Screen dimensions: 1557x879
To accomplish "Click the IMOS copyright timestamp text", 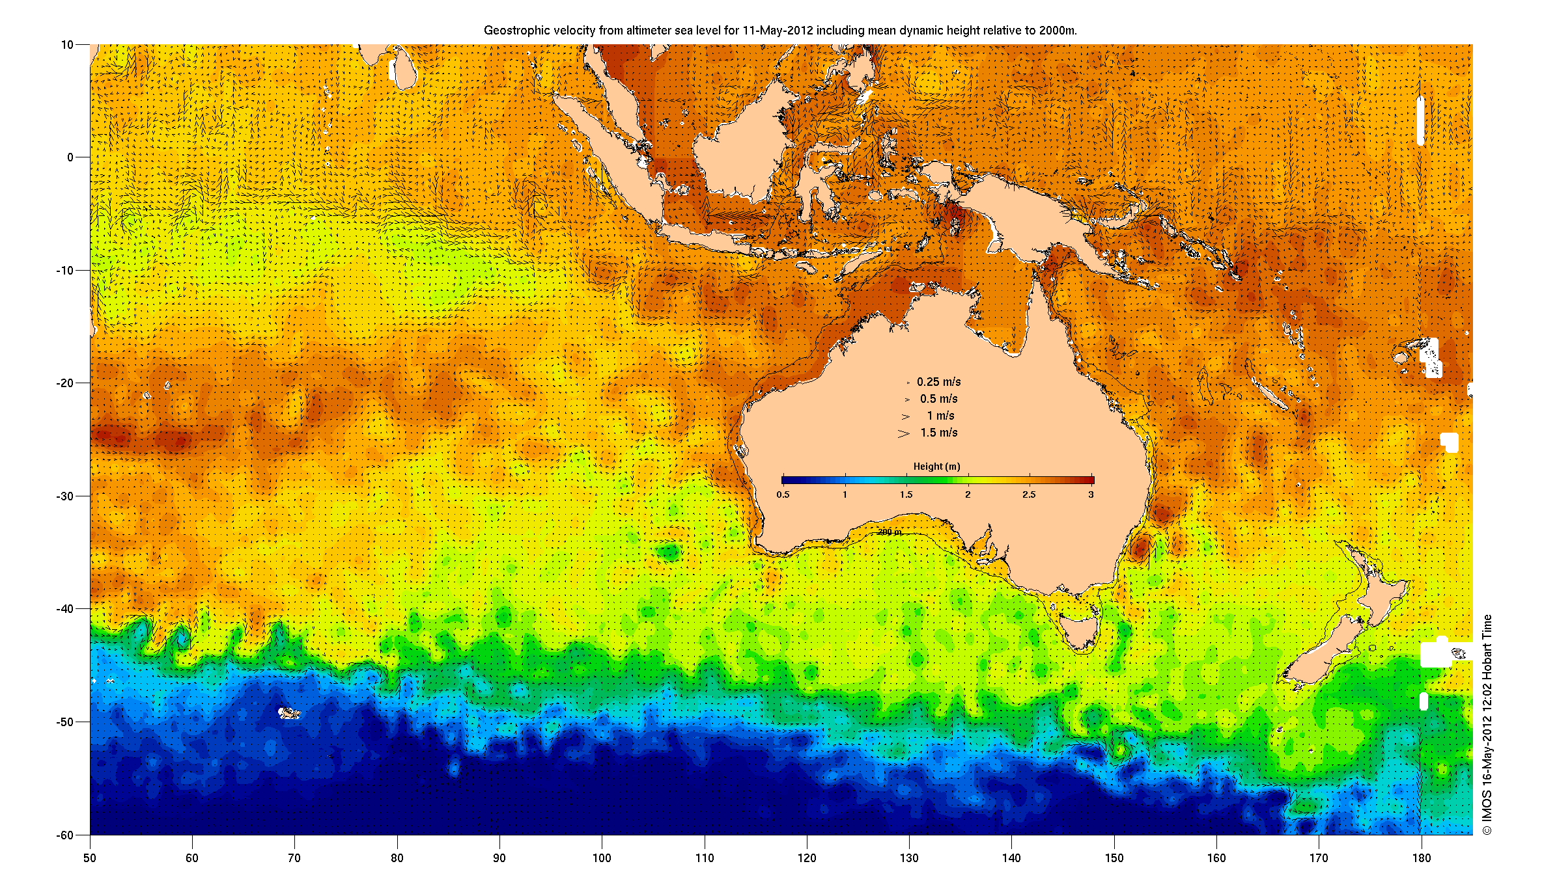I will tap(1487, 725).
